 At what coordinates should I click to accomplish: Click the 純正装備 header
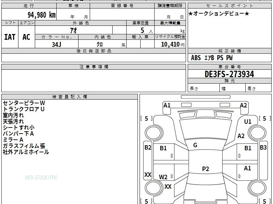(229, 51)
